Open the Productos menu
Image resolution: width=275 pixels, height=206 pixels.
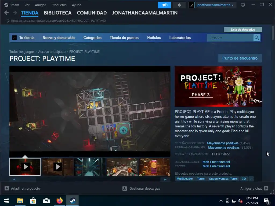(x=59, y=5)
